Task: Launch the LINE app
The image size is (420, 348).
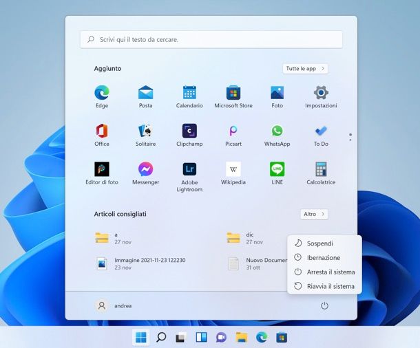Action: point(277,173)
